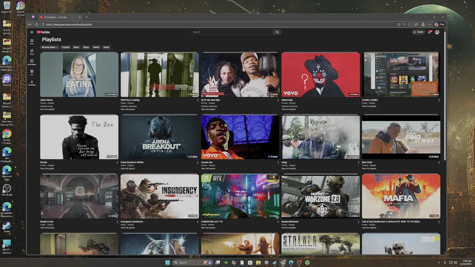This screenshot has width=475, height=267.
Task: Select the Owned filter chip
Action: pos(96,47)
